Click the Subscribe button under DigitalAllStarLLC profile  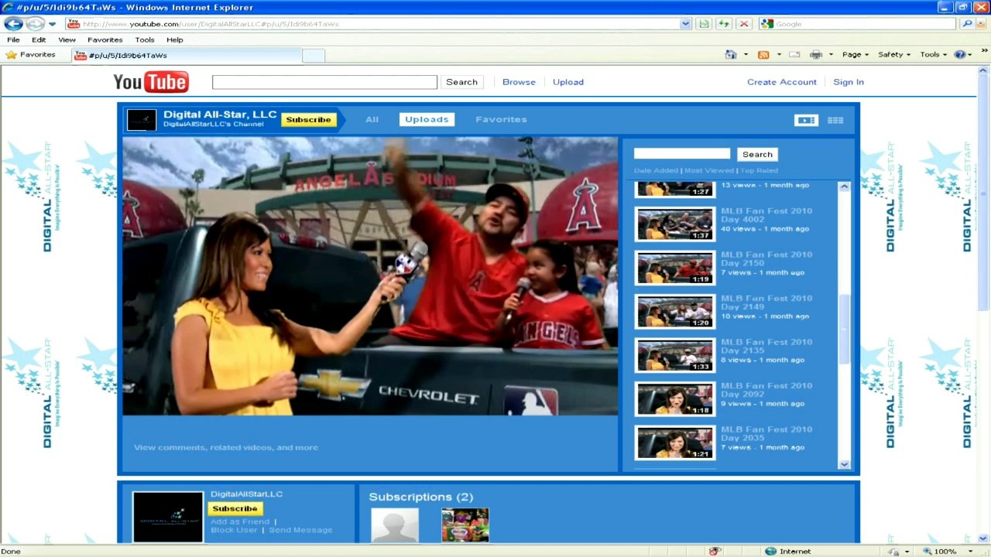(235, 509)
